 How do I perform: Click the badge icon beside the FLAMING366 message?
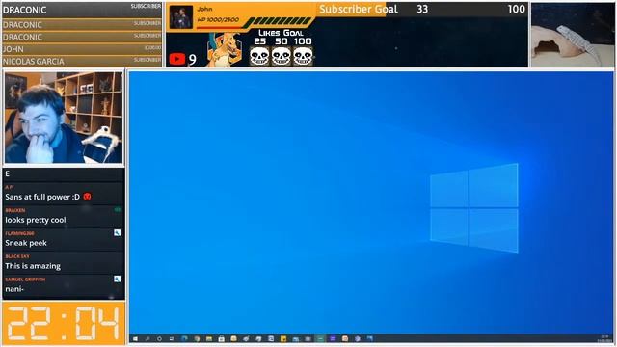coord(117,233)
